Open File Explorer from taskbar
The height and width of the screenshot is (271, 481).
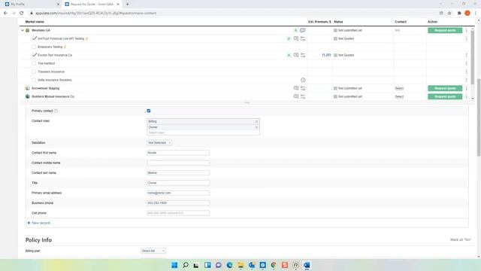tap(240, 265)
